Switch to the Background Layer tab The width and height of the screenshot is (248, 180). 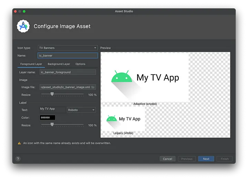click(x=59, y=64)
